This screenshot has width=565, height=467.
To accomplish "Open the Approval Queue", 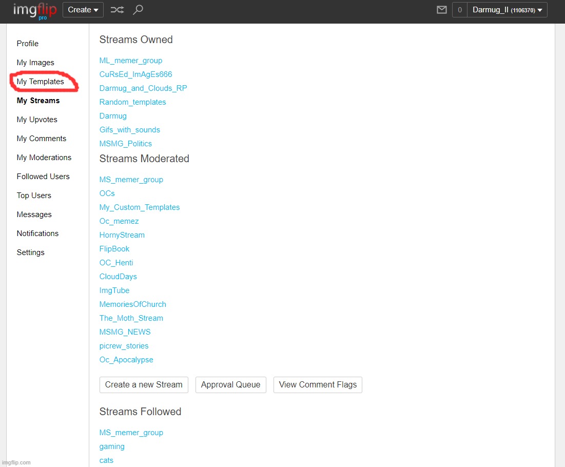I will point(230,385).
